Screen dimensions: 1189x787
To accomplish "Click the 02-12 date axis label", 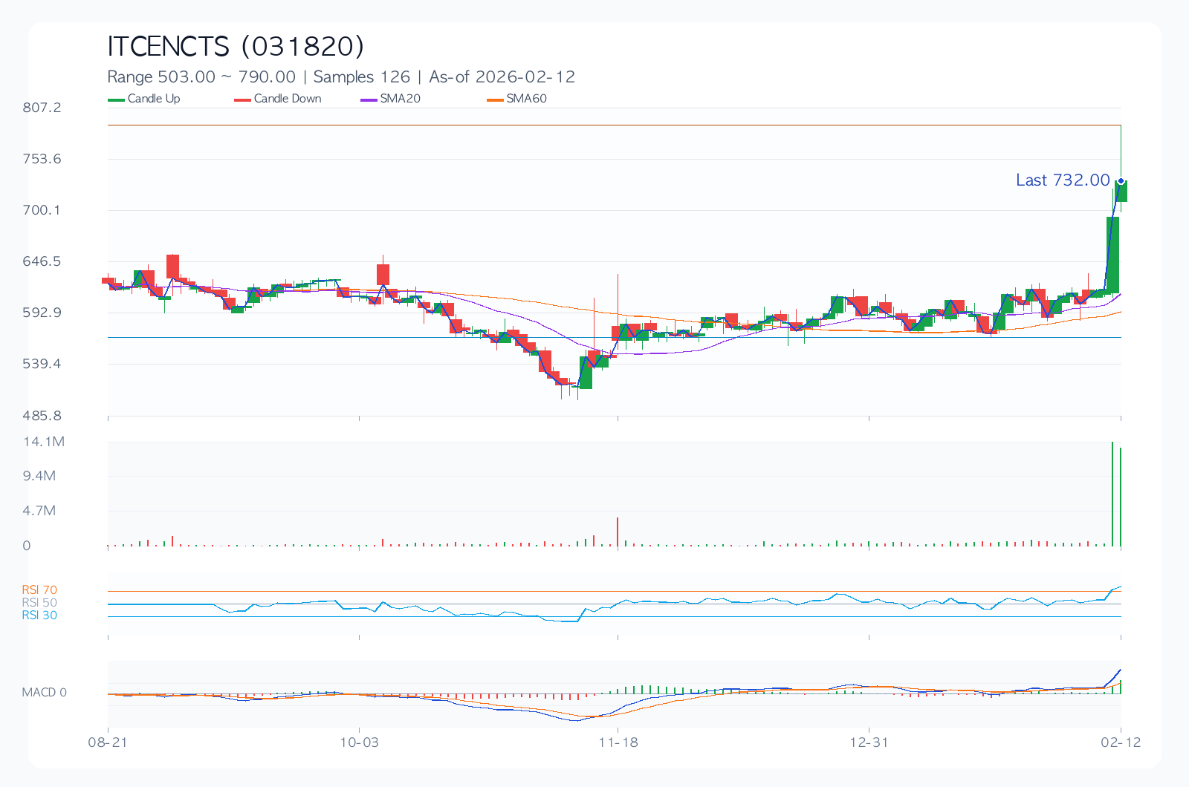I will point(1121,742).
